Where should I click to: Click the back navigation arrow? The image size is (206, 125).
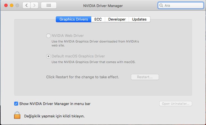tap(26, 5)
